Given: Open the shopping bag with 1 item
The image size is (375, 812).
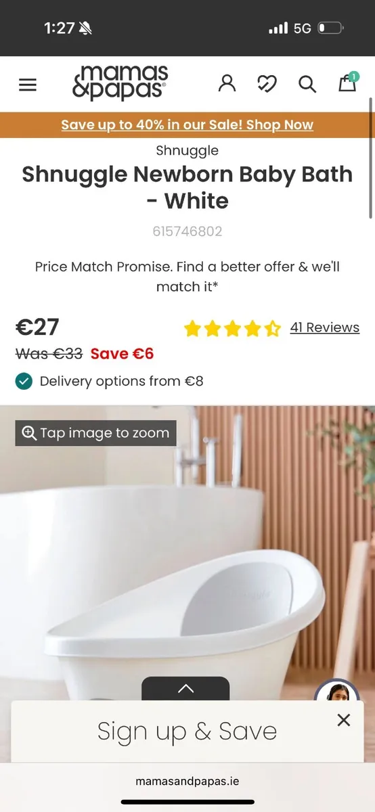Looking at the screenshot, I should pyautogui.click(x=348, y=83).
